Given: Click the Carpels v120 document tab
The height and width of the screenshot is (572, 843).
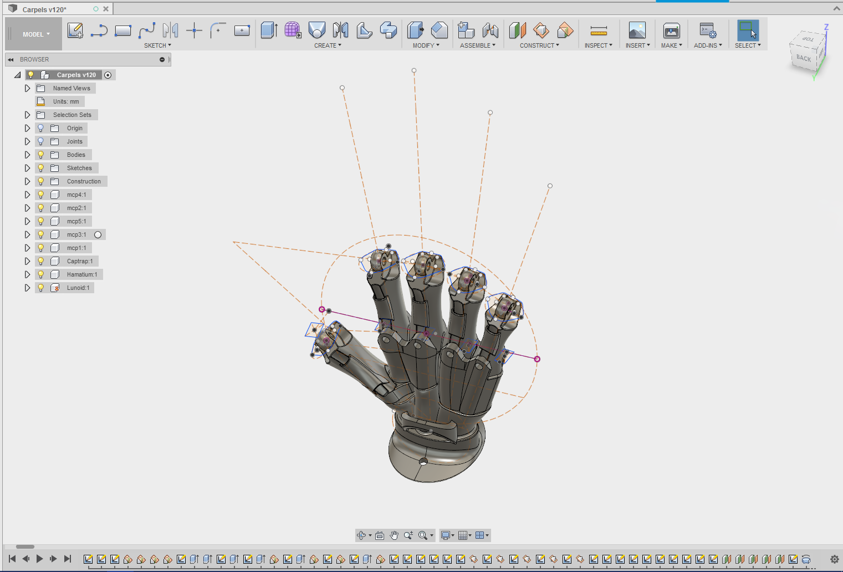Looking at the screenshot, I should (44, 9).
